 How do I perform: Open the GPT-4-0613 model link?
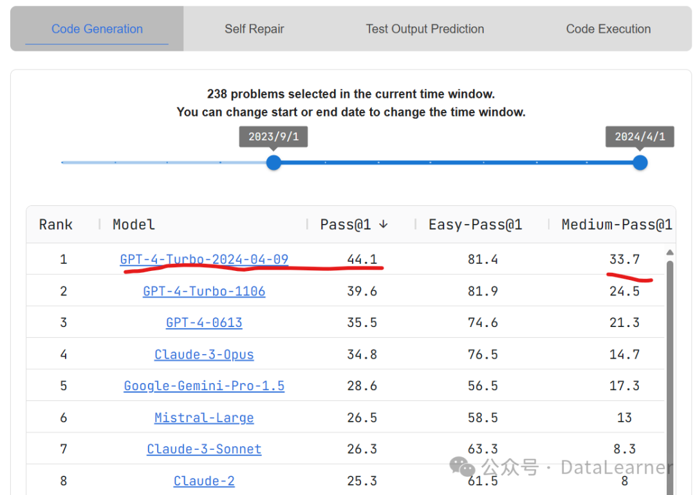pos(204,322)
